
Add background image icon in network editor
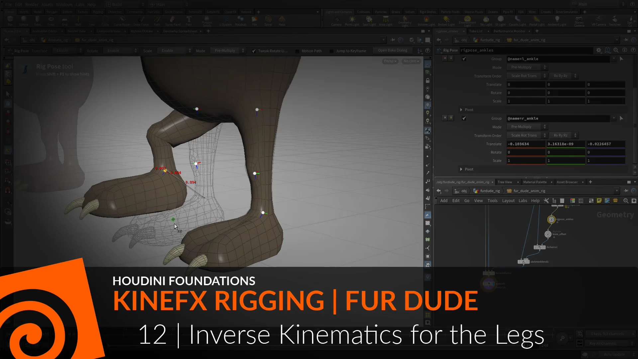[607, 201]
